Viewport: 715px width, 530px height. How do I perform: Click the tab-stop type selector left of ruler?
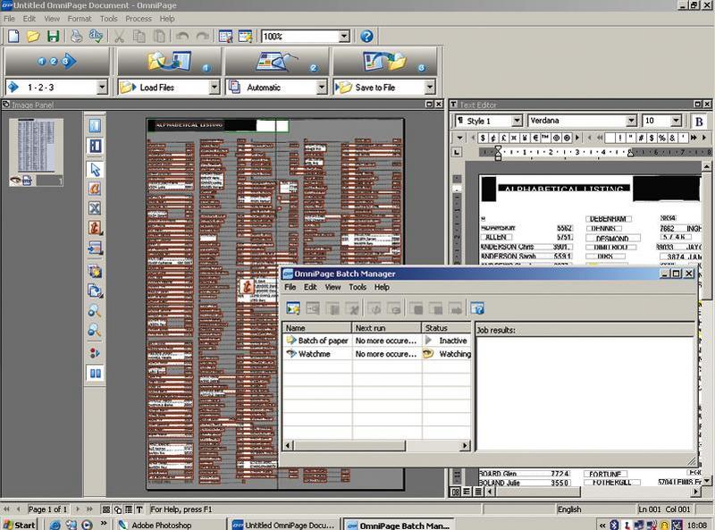(457, 152)
